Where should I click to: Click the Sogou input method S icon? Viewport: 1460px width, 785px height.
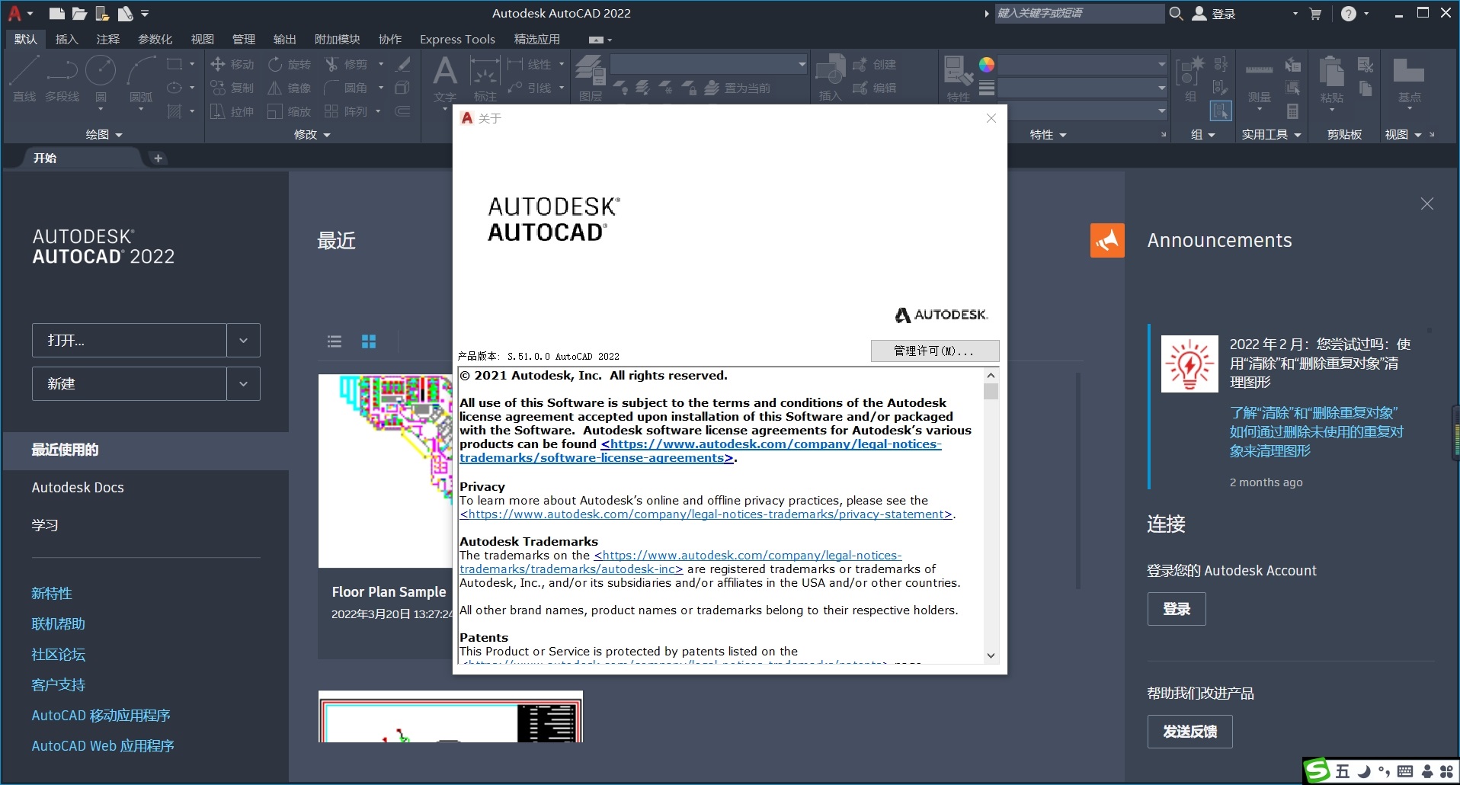(1317, 771)
